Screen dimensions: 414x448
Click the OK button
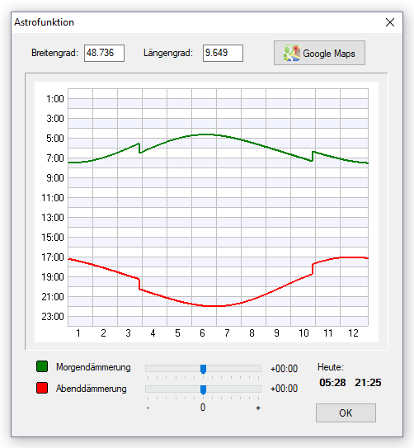click(x=346, y=413)
